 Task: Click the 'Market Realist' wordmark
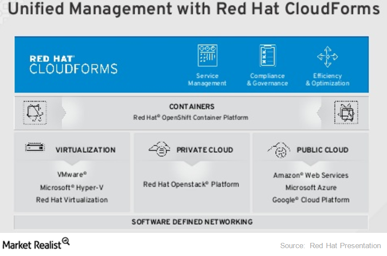tap(31, 245)
